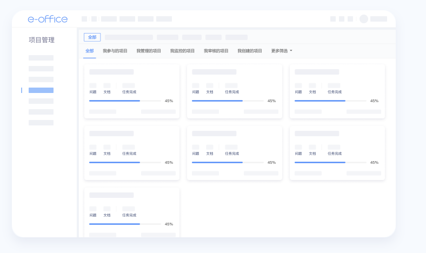Open 文档 in the top-middle project card
426x253 pixels.
pyautogui.click(x=210, y=92)
